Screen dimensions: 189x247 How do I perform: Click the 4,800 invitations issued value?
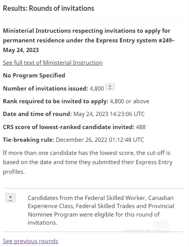[x=97, y=89]
